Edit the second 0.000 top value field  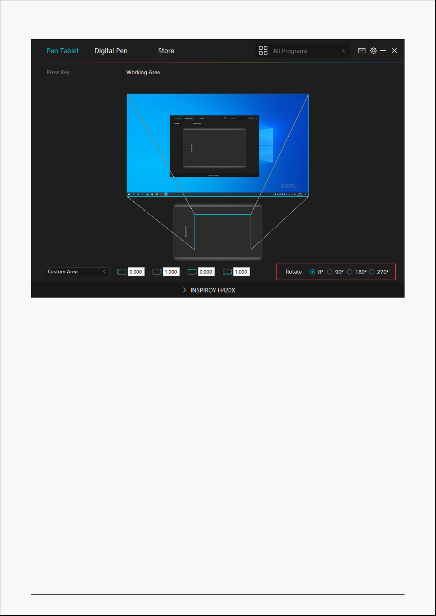[x=206, y=272]
